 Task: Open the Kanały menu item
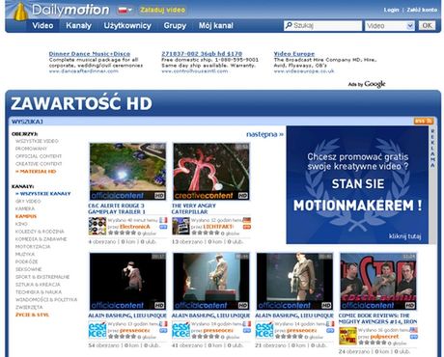click(78, 26)
